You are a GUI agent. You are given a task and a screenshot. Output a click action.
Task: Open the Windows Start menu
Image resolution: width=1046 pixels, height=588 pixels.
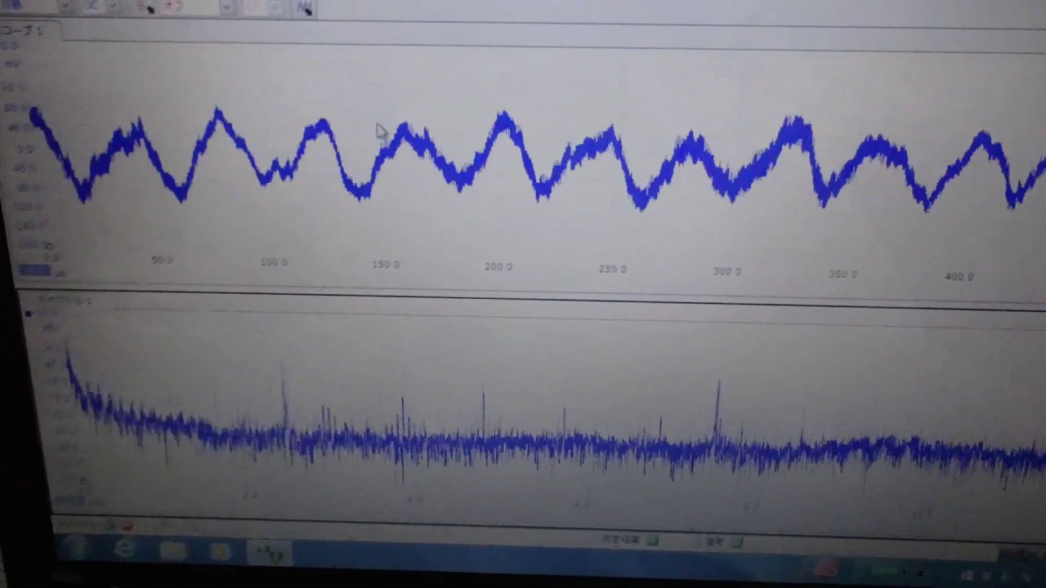(75, 547)
